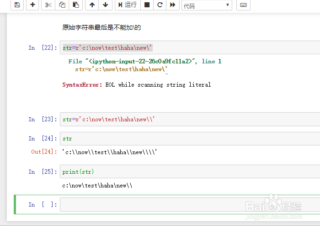
Task: Copy the selected cell
Action: click(62, 5)
